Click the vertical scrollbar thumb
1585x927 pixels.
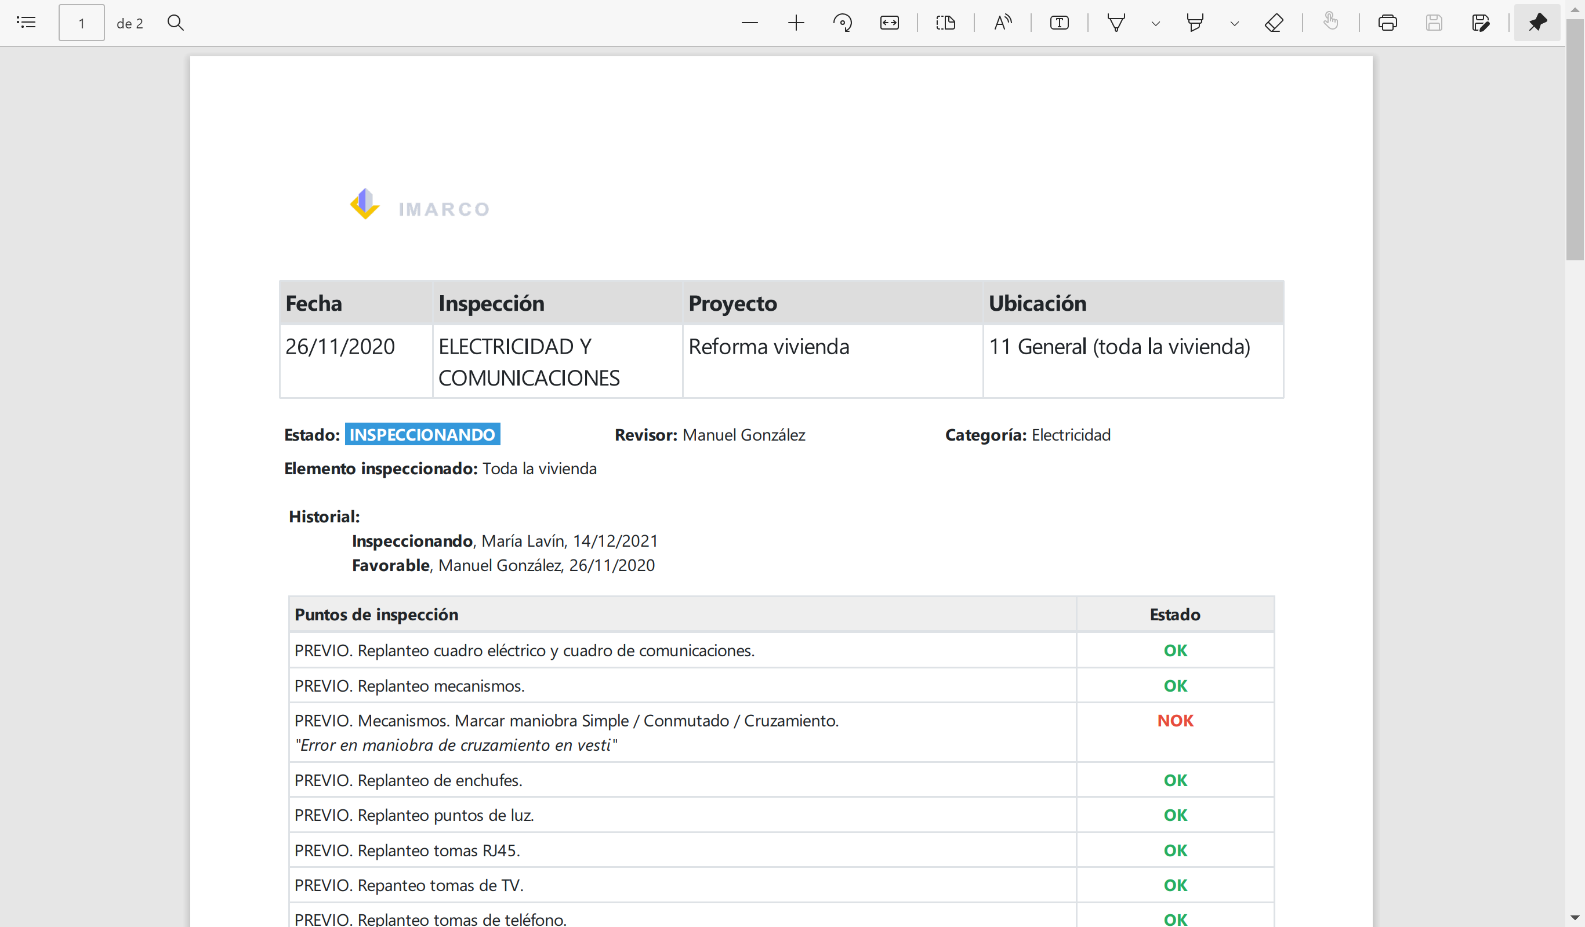pos(1575,139)
